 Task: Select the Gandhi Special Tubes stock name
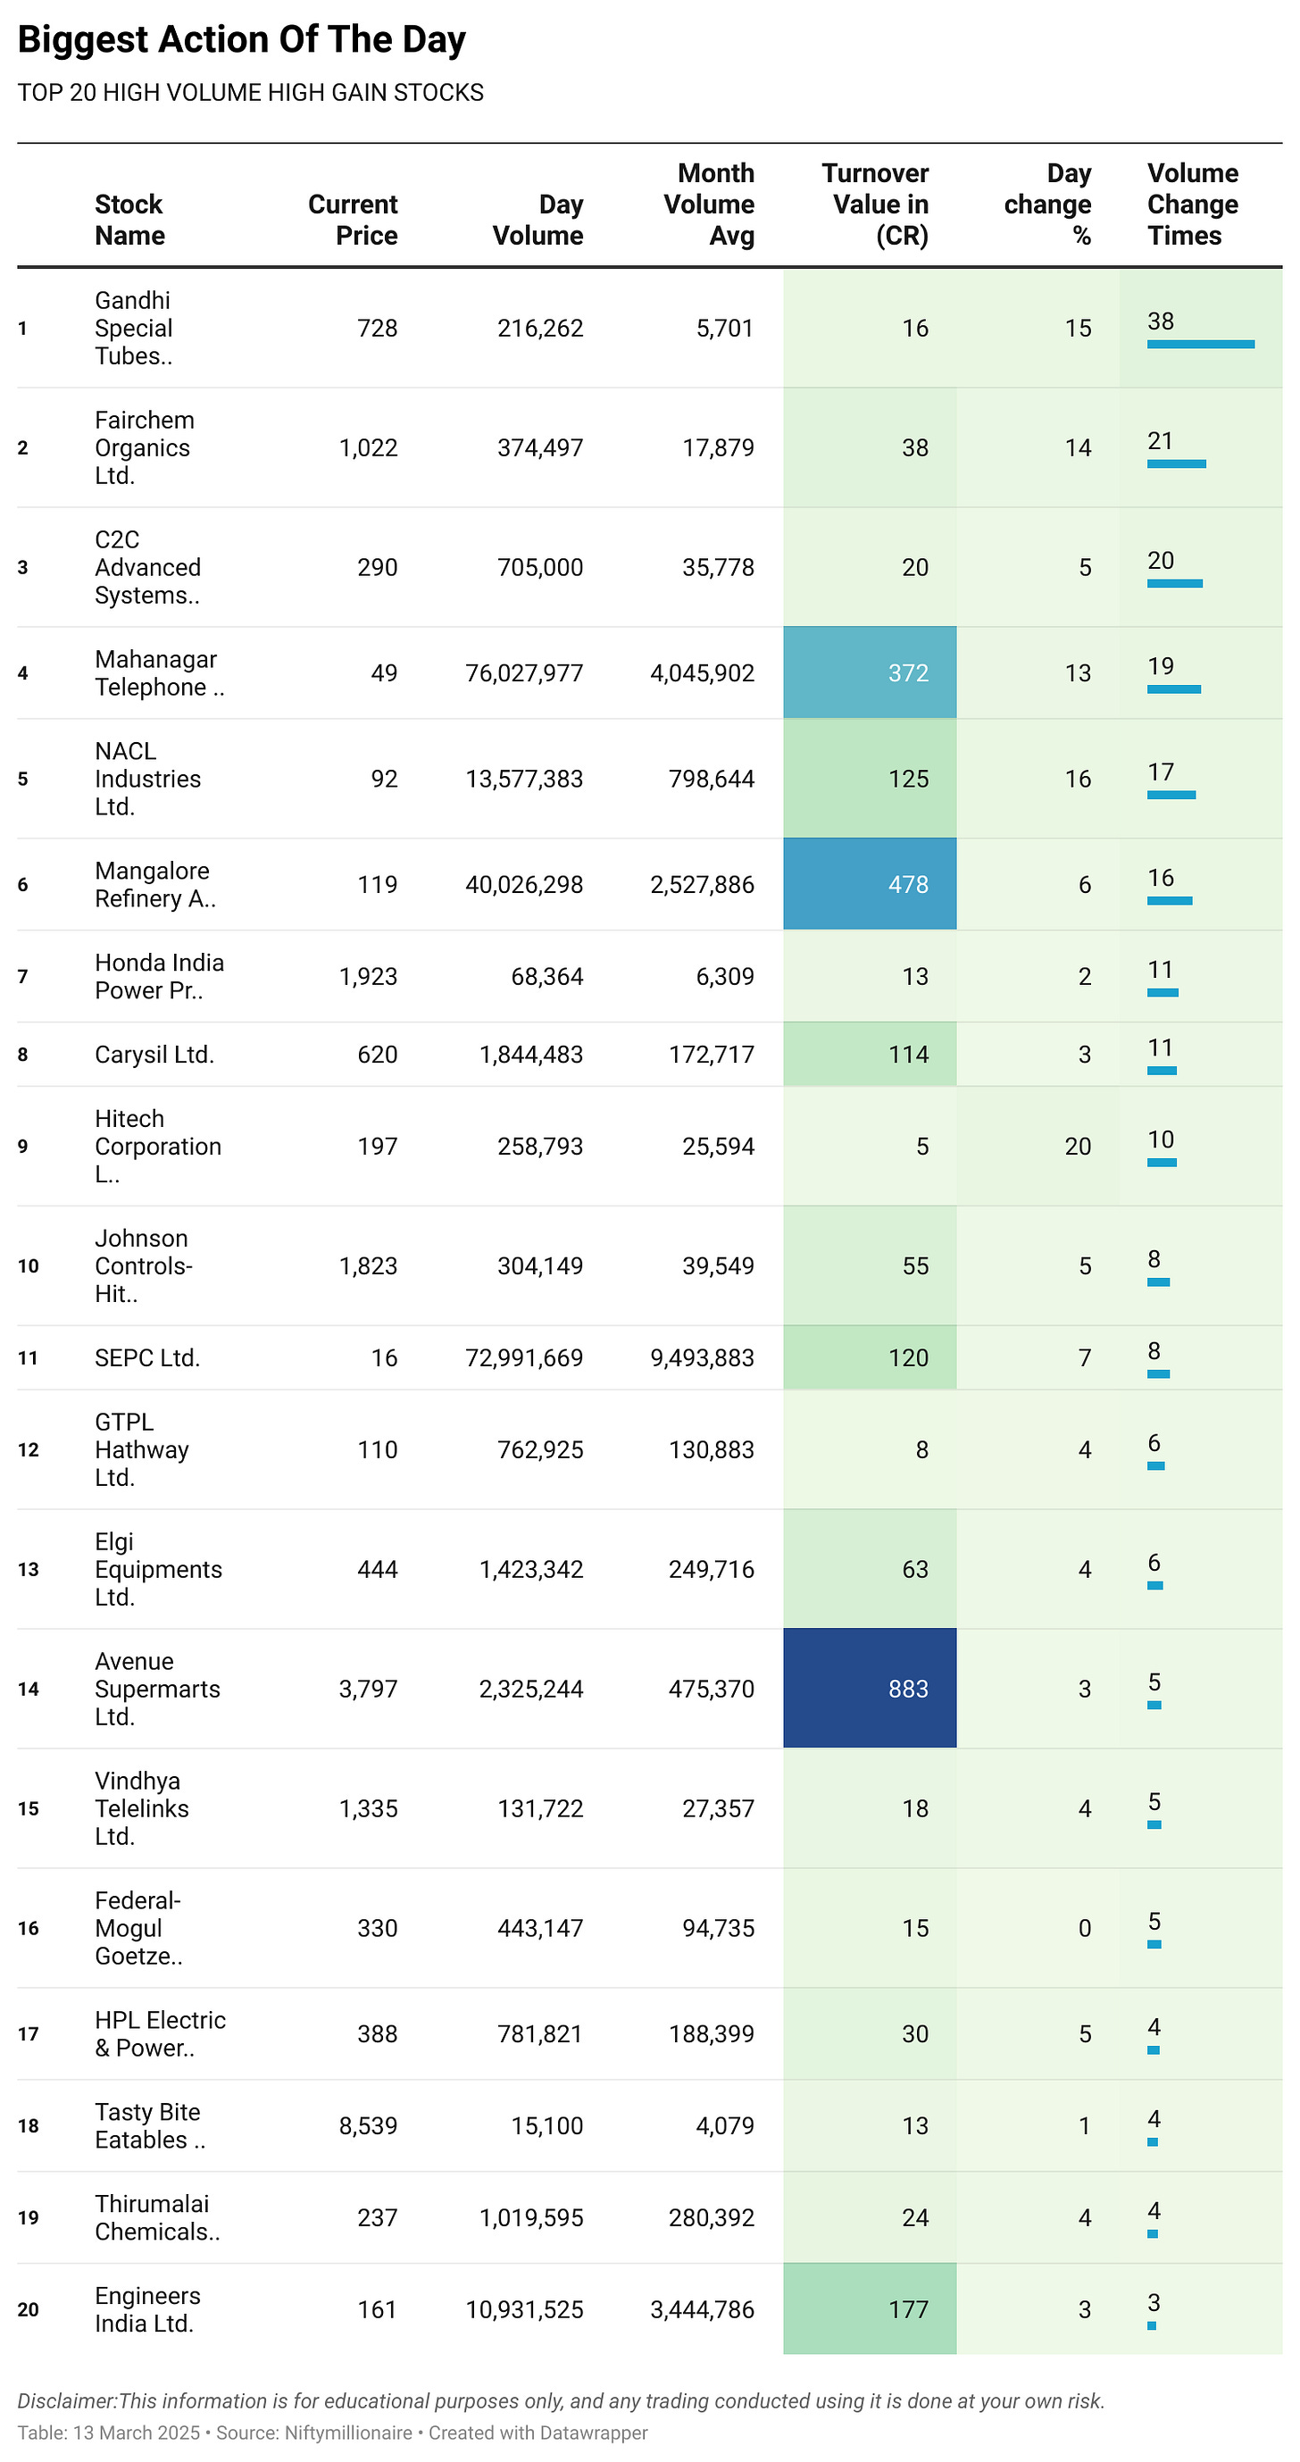click(x=134, y=328)
